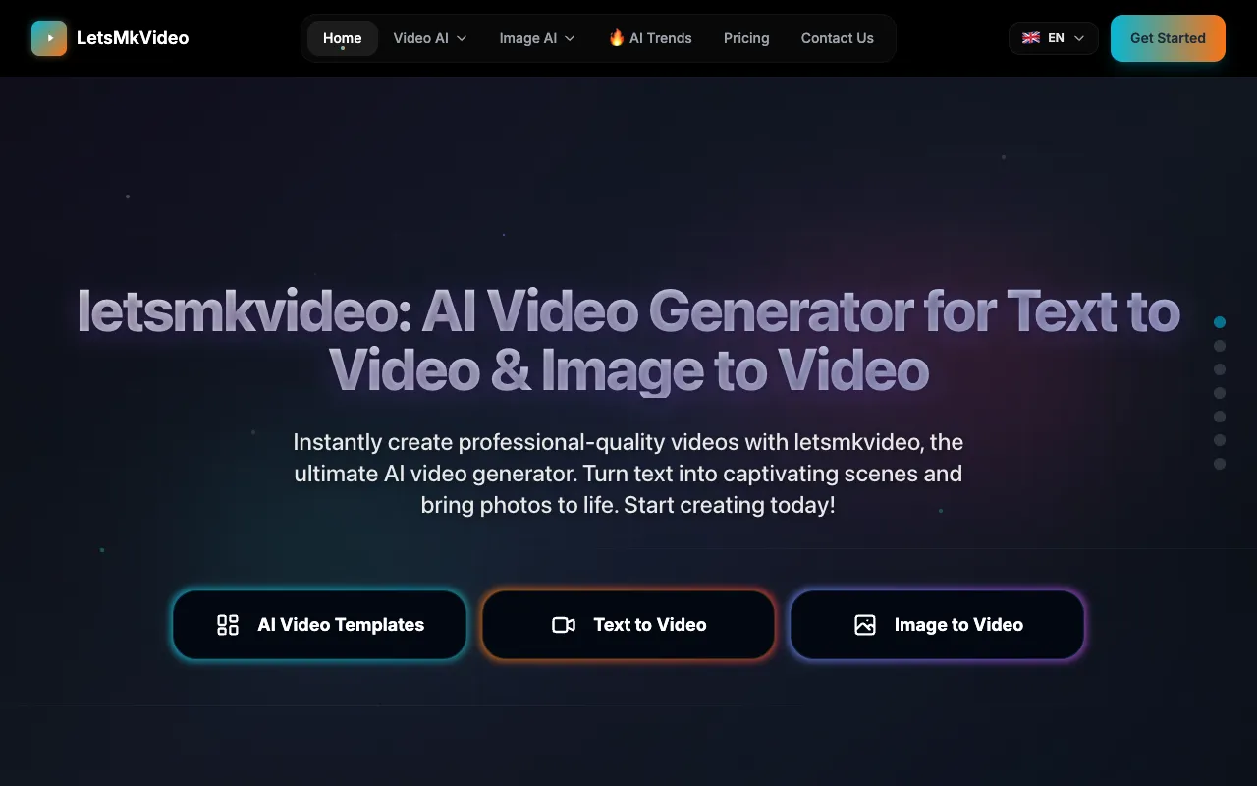Viewport: 1257px width, 786px height.
Task: Click the camera icon on Text to Video
Action: tap(564, 625)
